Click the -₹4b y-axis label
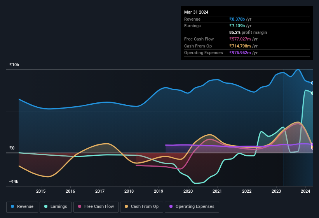The height and width of the screenshot is (218, 319). (x=14, y=181)
